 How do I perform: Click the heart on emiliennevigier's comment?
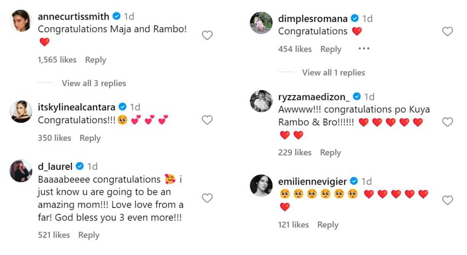coord(447,200)
